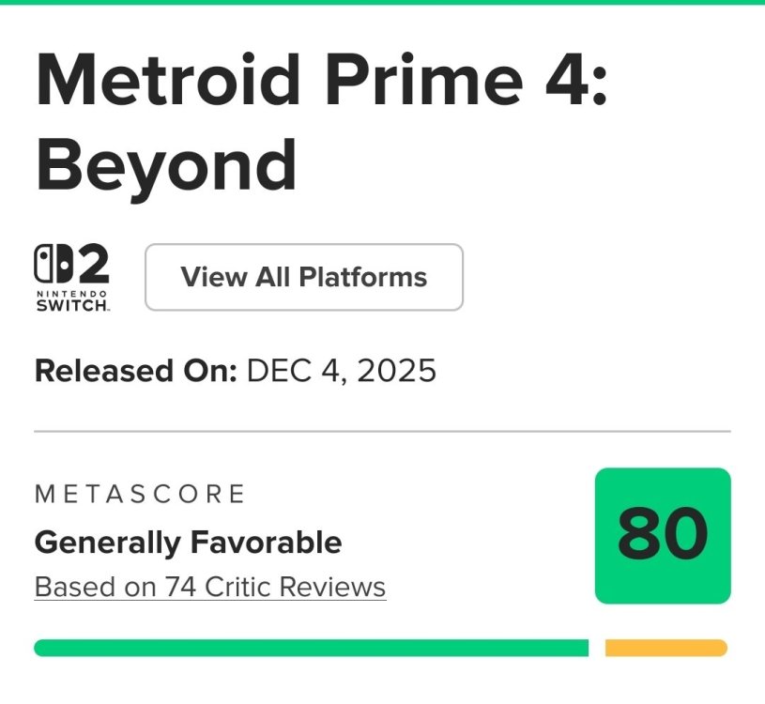Click the green positive segment of the score bar
Screen dimensions: 765x704
click(311, 648)
